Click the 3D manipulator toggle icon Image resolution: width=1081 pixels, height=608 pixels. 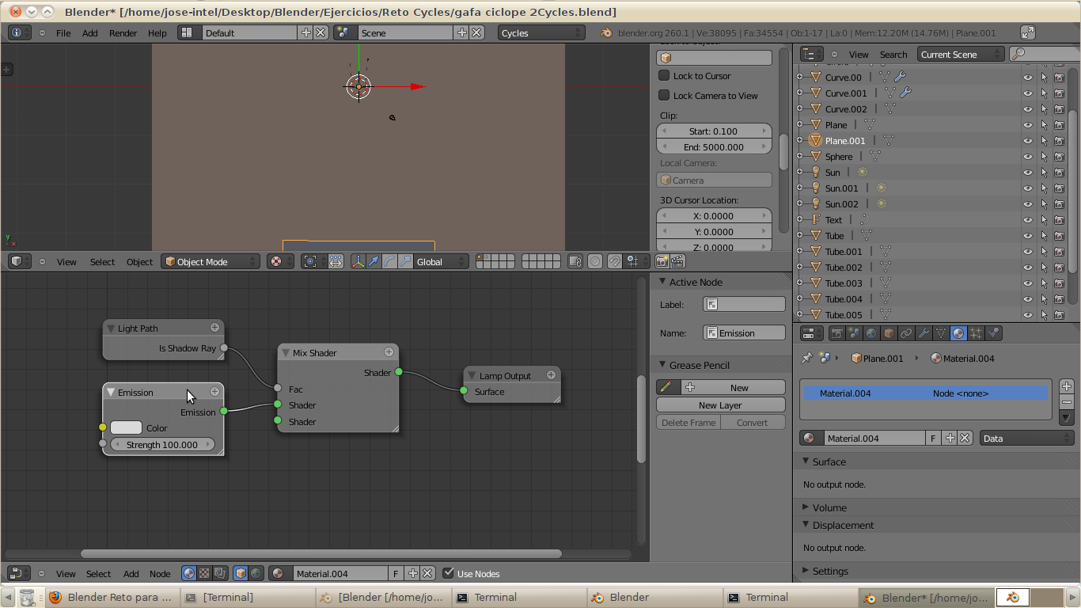tap(358, 261)
